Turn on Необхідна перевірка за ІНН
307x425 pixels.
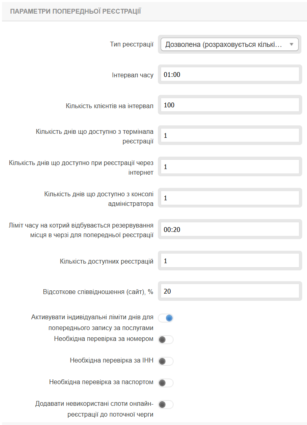[x=166, y=361]
